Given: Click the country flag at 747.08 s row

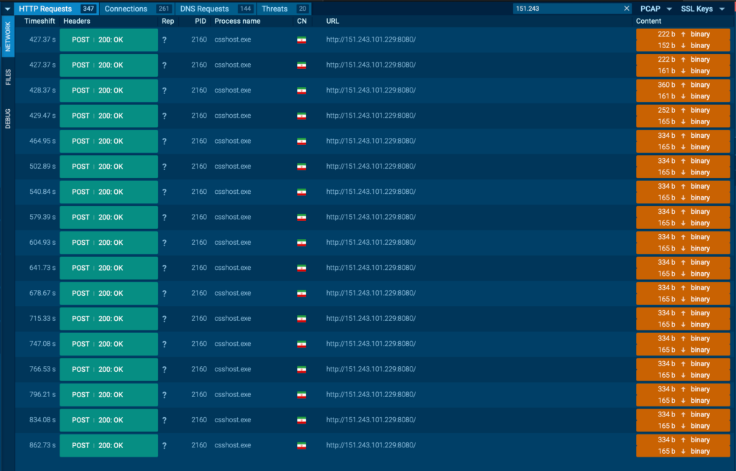Looking at the screenshot, I should pos(301,344).
